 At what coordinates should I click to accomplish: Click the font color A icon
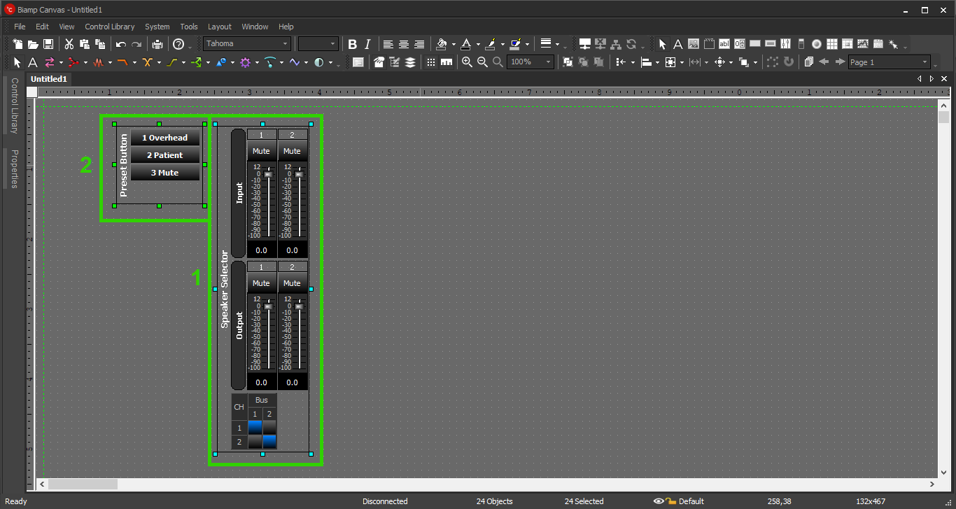coord(465,44)
